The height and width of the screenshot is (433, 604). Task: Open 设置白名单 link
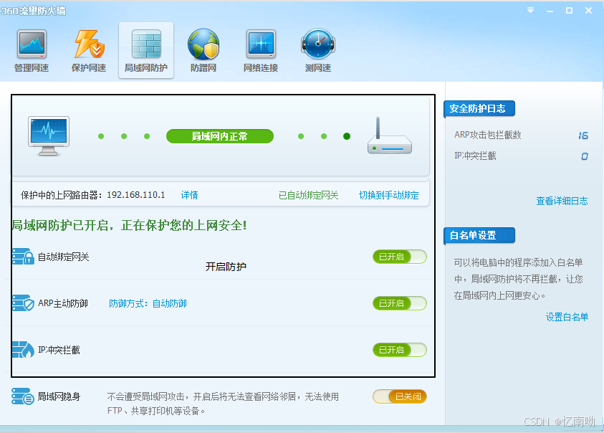coord(567,317)
